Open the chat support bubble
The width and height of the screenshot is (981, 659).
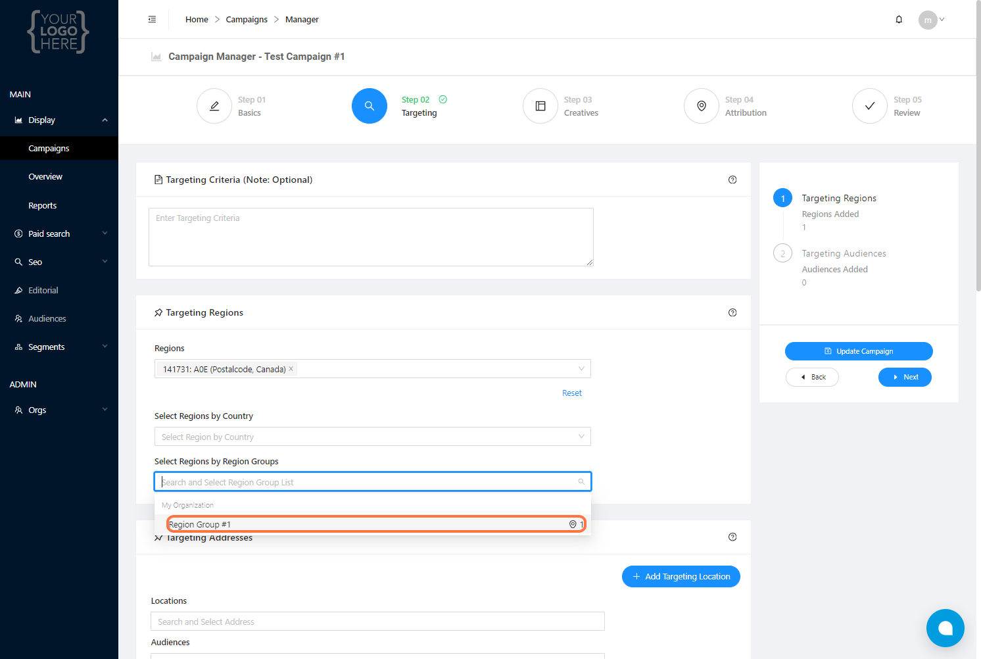(945, 628)
